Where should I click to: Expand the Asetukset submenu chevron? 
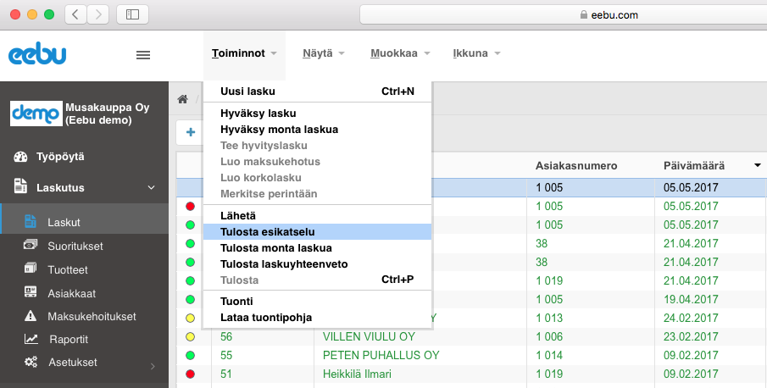(153, 366)
